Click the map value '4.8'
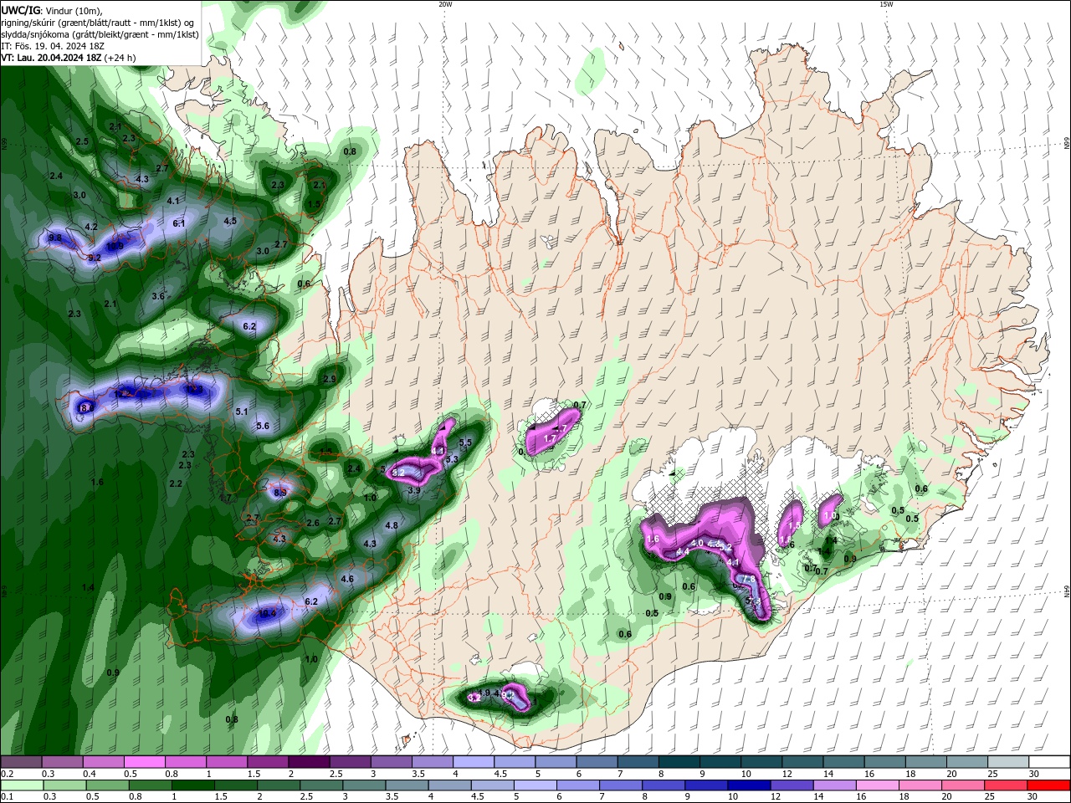1071x803 pixels. click(392, 526)
